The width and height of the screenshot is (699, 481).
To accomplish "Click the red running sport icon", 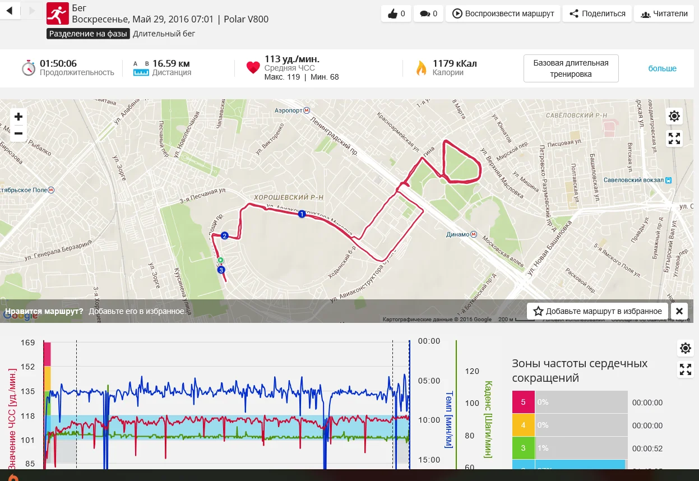I will [x=57, y=13].
